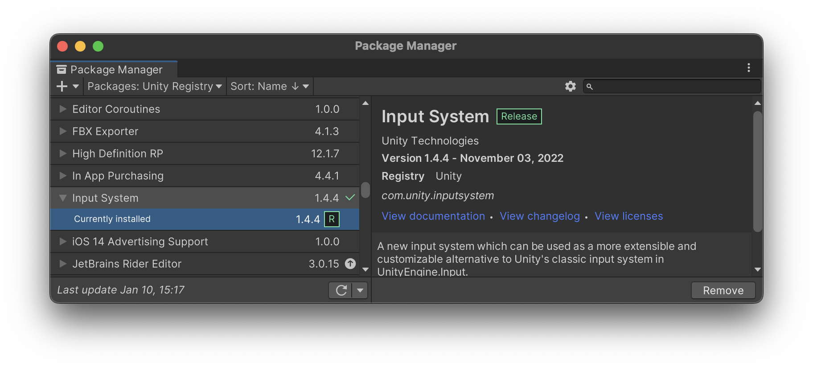The image size is (813, 369).
Task: Click the refresh package list icon
Action: tap(341, 290)
